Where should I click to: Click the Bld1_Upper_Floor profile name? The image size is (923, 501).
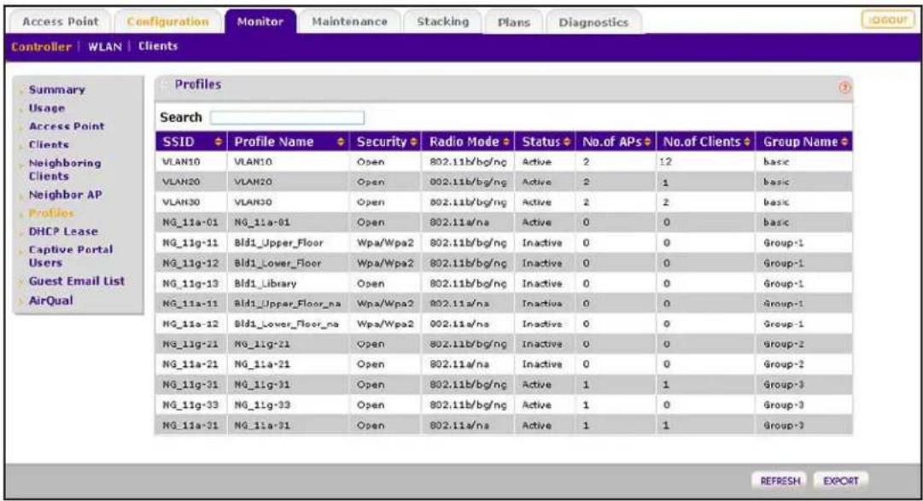point(278,242)
